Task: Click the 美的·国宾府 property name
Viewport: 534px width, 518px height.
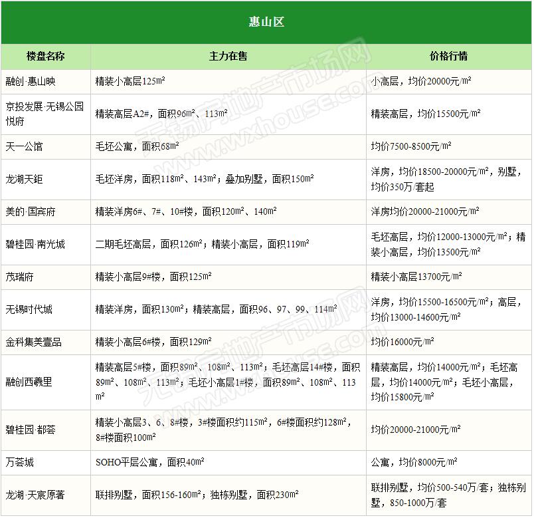Action: point(31,211)
